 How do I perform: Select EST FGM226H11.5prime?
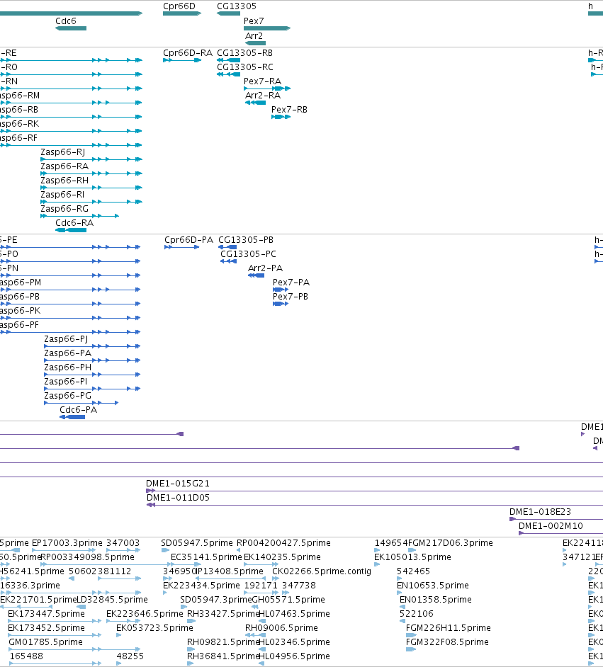(448, 628)
